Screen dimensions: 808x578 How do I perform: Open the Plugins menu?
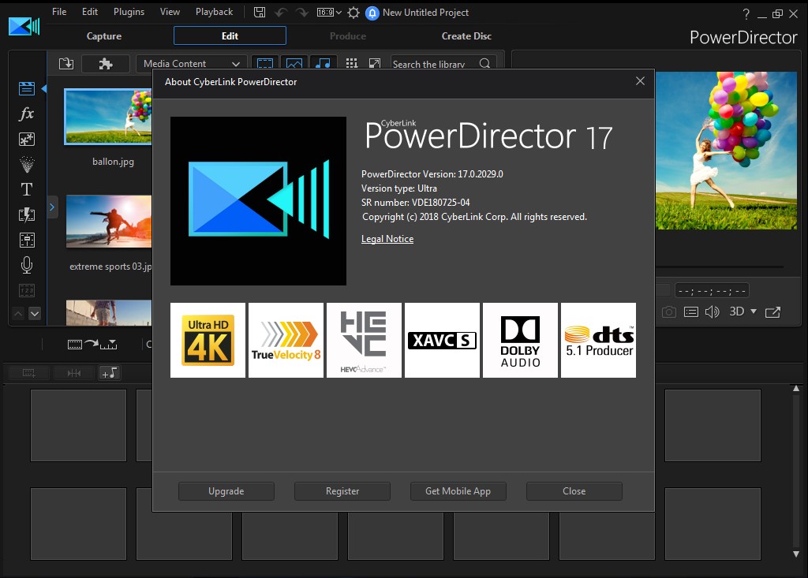129,12
